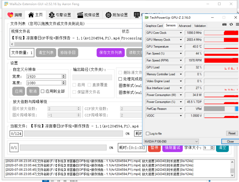
Task: Click 清空列表 clear list button
Action: coord(46,52)
